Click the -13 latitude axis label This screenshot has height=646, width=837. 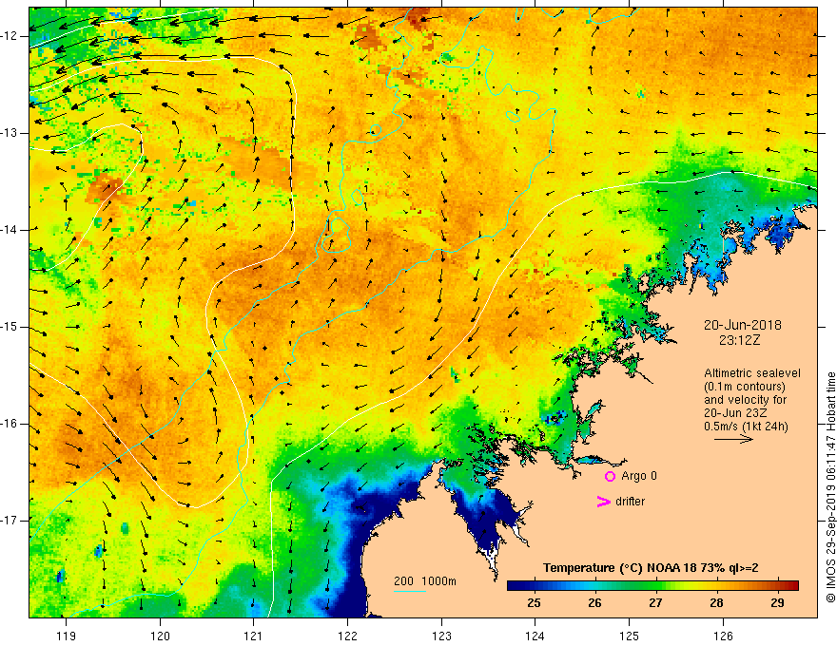[x=10, y=133]
